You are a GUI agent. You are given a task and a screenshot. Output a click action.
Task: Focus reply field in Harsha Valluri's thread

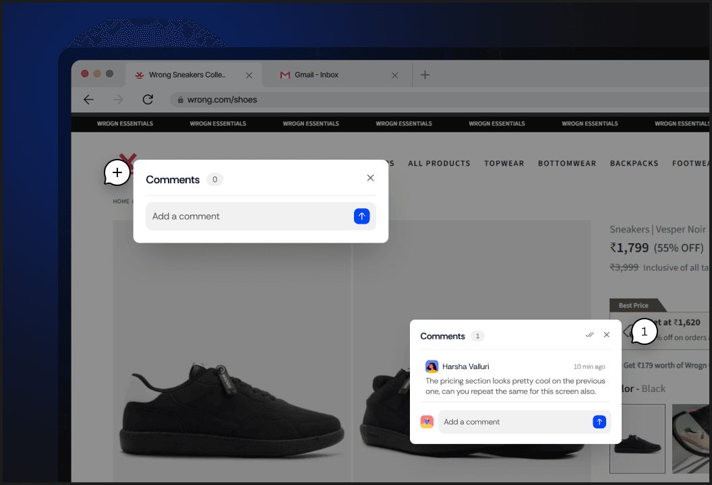525,422
